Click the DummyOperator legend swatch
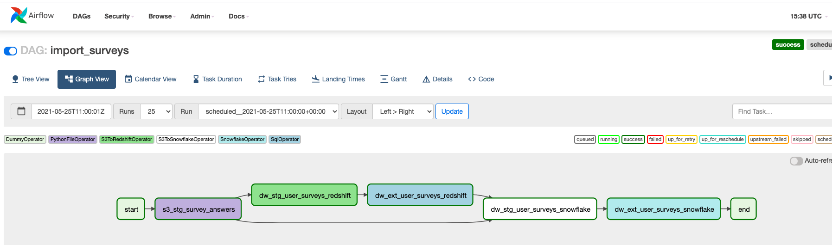The width and height of the screenshot is (832, 245). point(25,139)
